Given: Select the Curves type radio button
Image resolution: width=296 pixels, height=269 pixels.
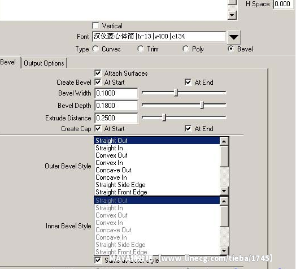Looking at the screenshot, I should [x=95, y=49].
